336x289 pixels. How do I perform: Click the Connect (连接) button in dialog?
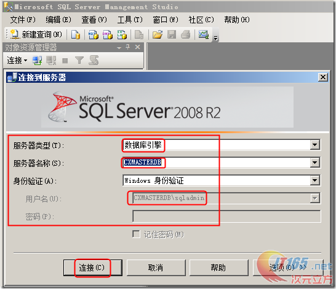[x=92, y=268]
